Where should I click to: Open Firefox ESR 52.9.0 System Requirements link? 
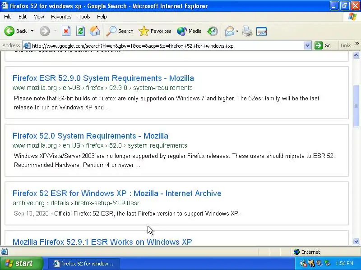pos(103,78)
